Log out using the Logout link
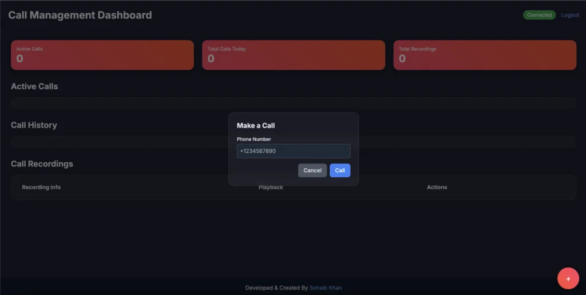586x295 pixels. [x=569, y=15]
